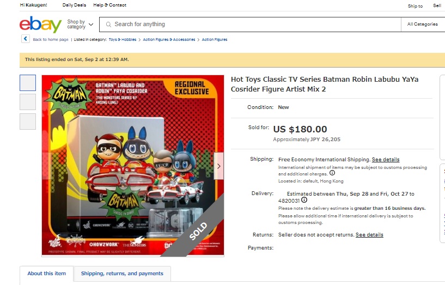The width and height of the screenshot is (445, 285).
Task: Go to the Toys & Hobbies category breadcrumb
Action: 123,39
